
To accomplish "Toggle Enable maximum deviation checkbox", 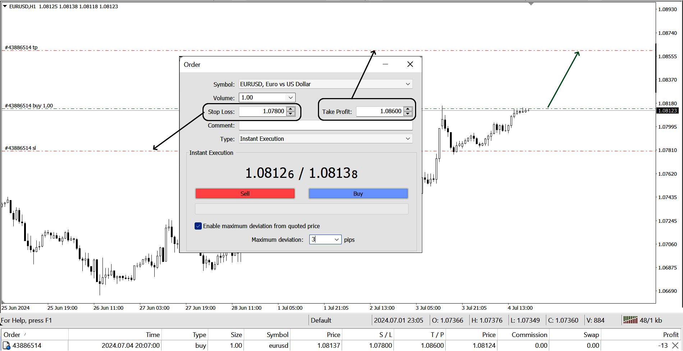I will pyautogui.click(x=198, y=226).
